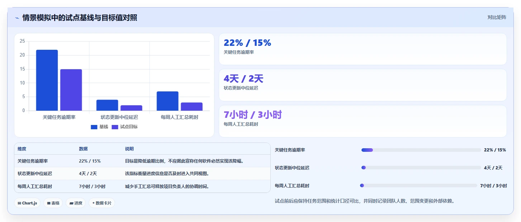
Task: Click the 基线 bar for 状态更新中位延迟
Action: (x=107, y=105)
